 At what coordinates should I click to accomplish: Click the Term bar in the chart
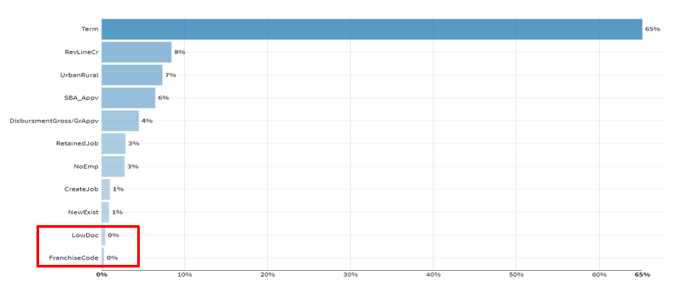click(372, 29)
